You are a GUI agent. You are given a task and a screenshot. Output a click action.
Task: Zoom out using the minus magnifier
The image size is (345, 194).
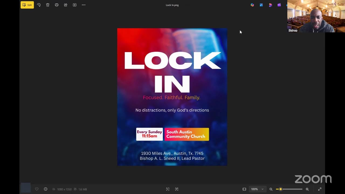(271, 189)
